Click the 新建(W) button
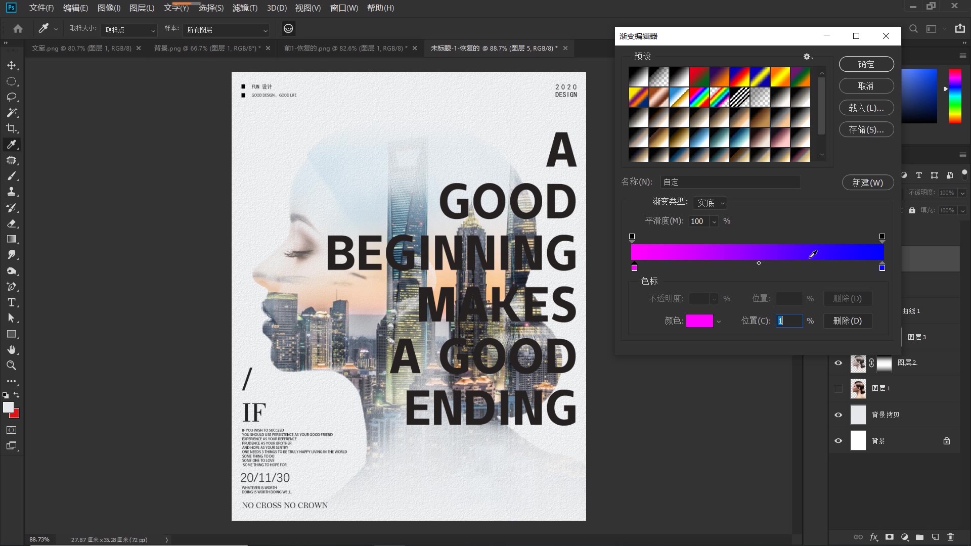Screen dimensions: 971x546 click(x=867, y=183)
